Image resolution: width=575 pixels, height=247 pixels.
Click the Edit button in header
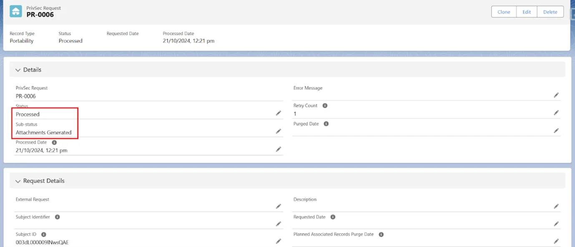pos(526,12)
